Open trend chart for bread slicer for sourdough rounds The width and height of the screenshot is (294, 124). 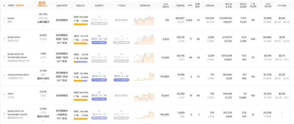tap(144, 115)
